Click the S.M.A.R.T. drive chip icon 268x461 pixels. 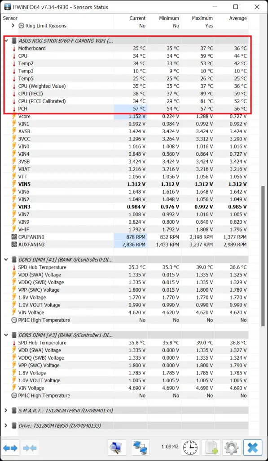click(x=14, y=411)
